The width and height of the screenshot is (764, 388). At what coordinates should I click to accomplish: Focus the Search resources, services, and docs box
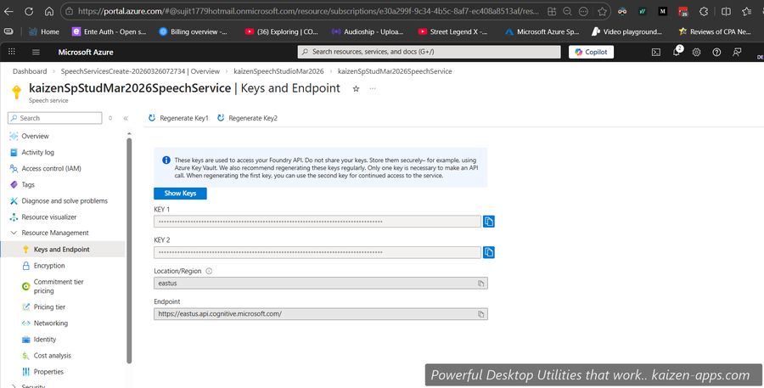(430, 52)
